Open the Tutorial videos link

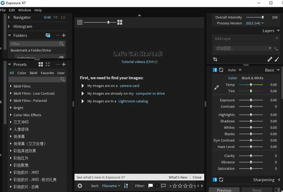139,62
